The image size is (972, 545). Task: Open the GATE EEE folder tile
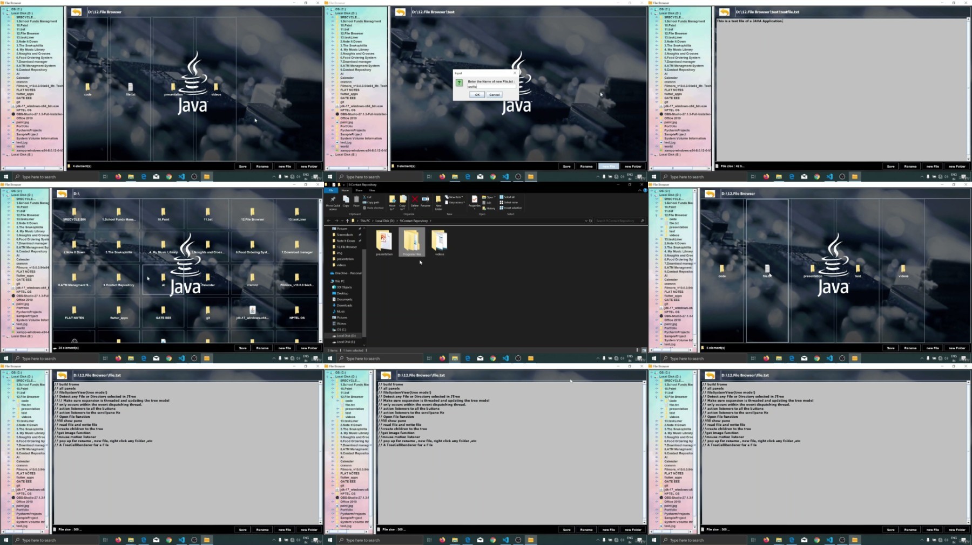163,311
